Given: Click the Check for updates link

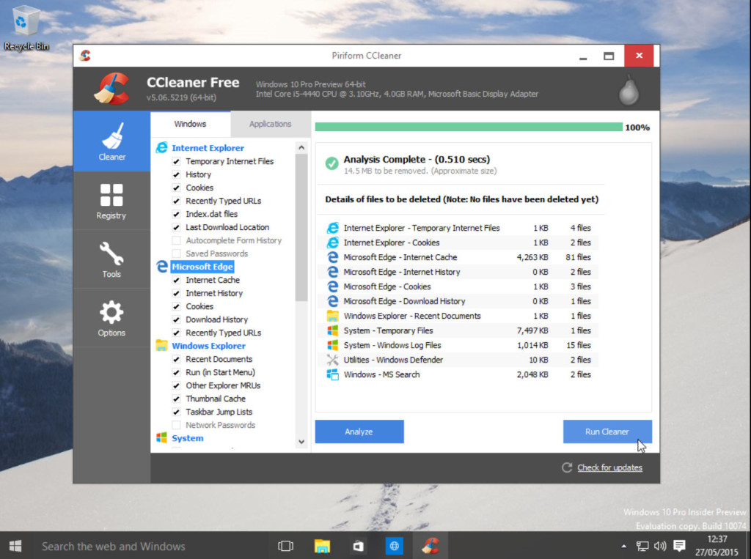Looking at the screenshot, I should (609, 467).
